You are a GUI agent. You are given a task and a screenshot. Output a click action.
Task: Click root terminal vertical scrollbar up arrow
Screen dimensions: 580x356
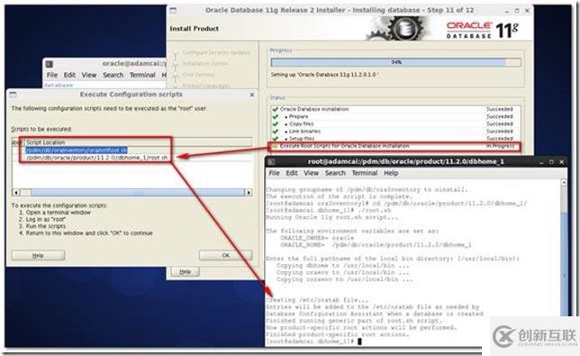[564, 182]
